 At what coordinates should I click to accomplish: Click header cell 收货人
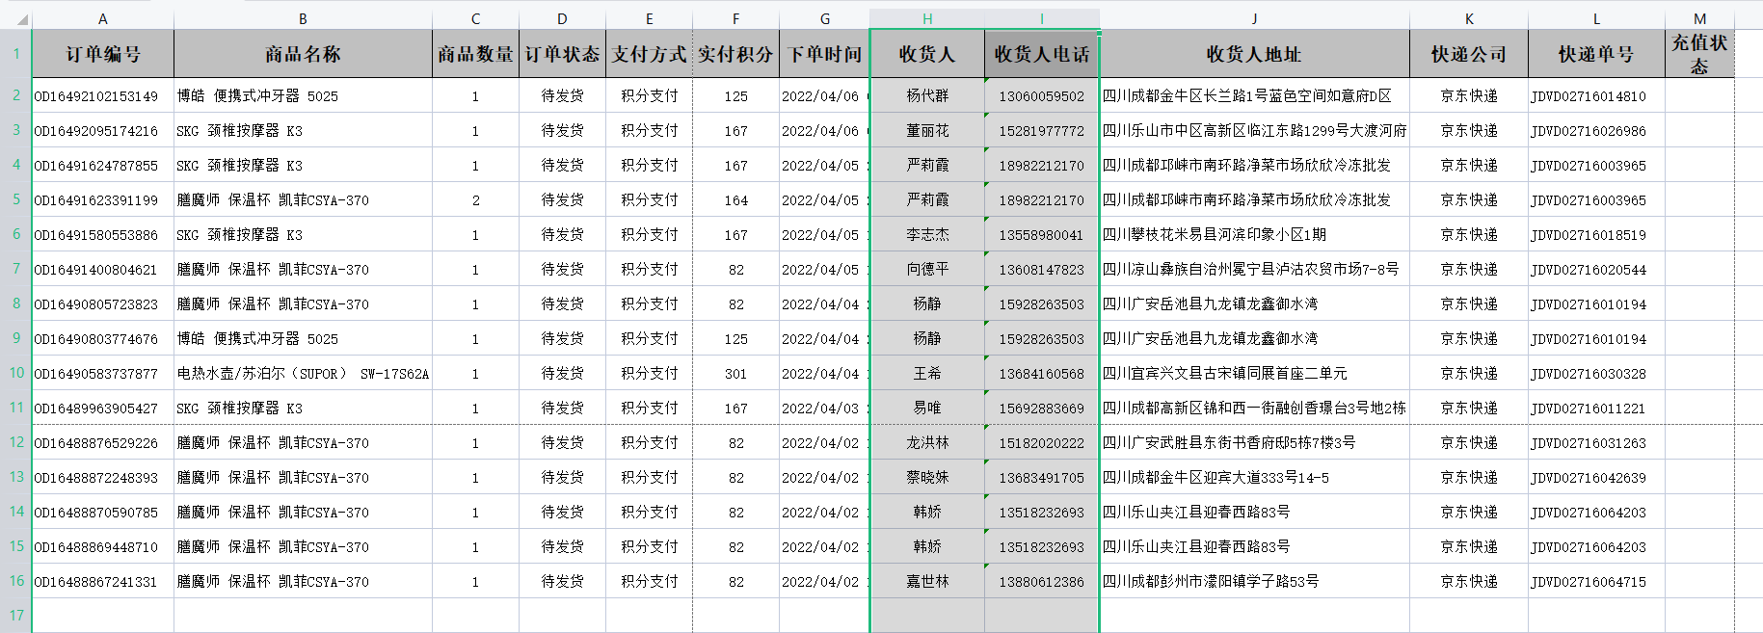coord(927,54)
